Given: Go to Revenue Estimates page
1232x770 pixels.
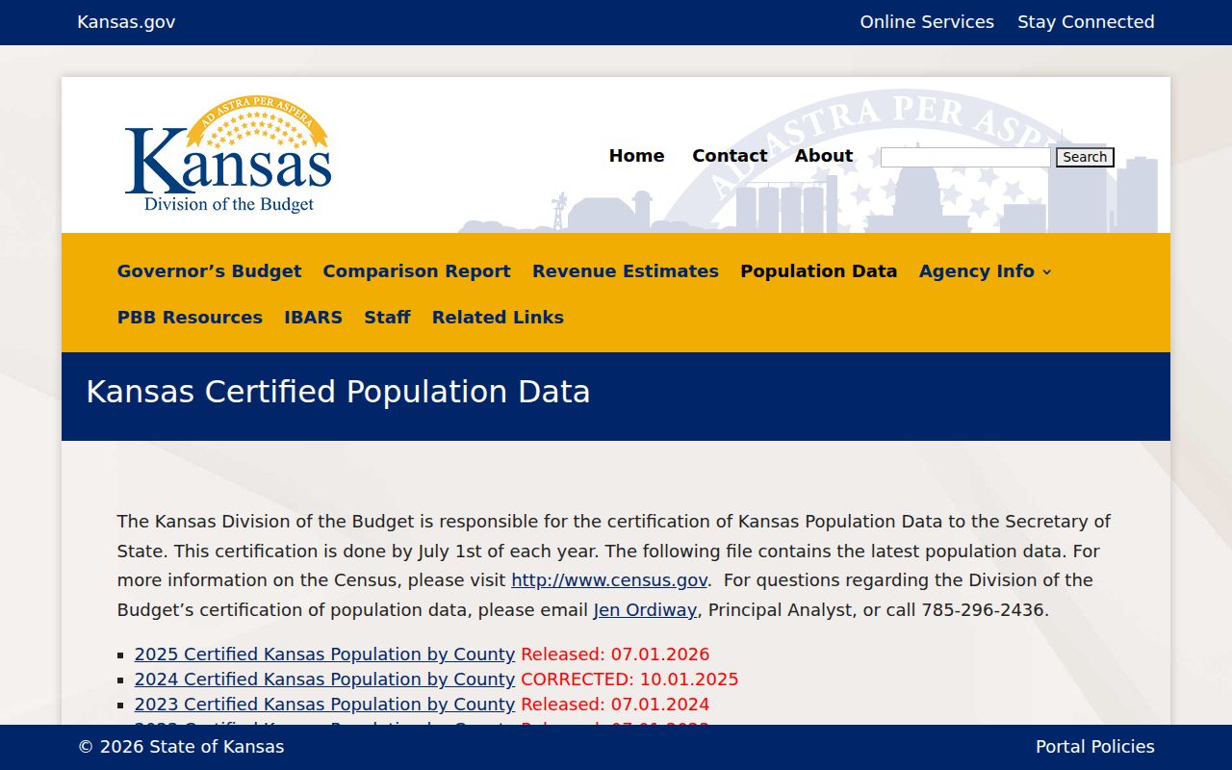Looking at the screenshot, I should pos(626,271).
